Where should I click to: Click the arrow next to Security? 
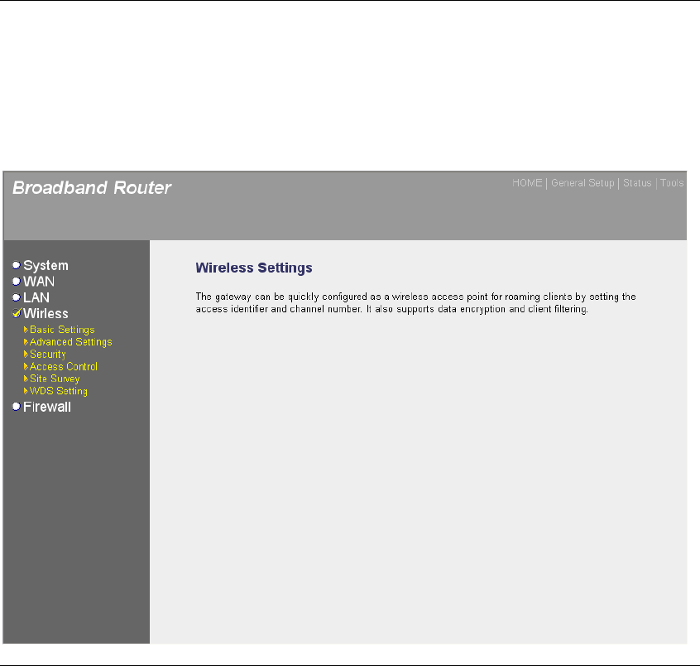point(26,354)
